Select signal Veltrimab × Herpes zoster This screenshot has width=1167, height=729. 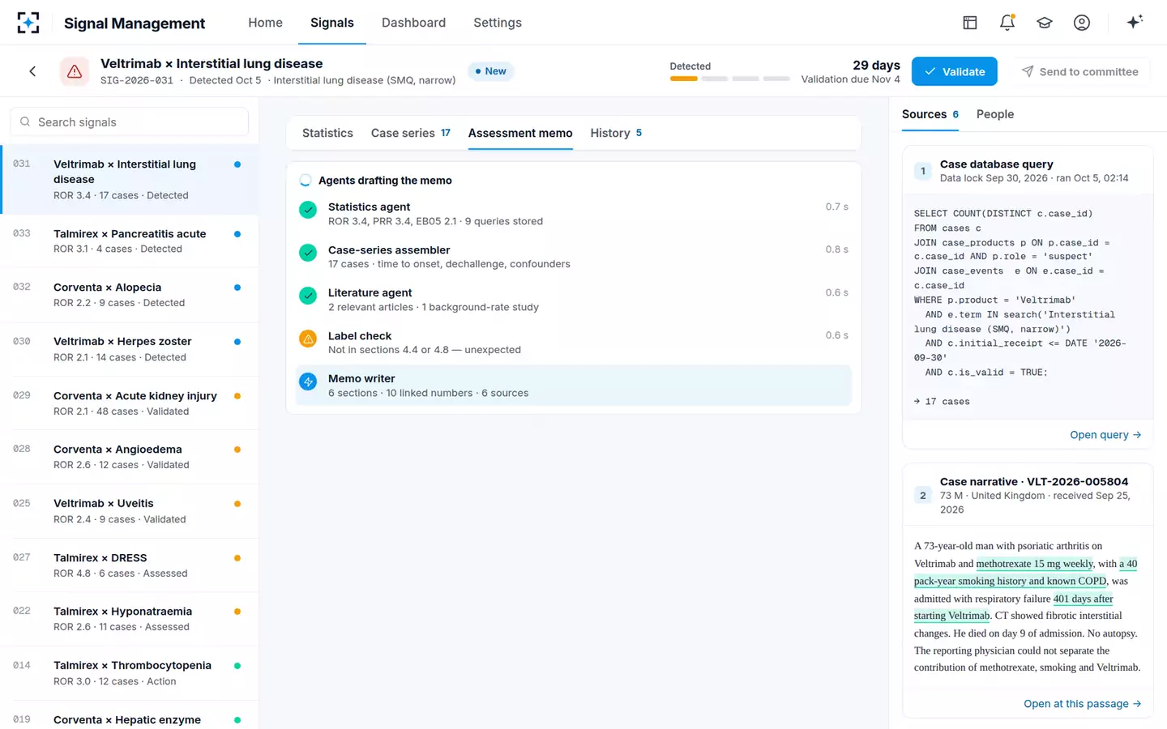coord(130,349)
